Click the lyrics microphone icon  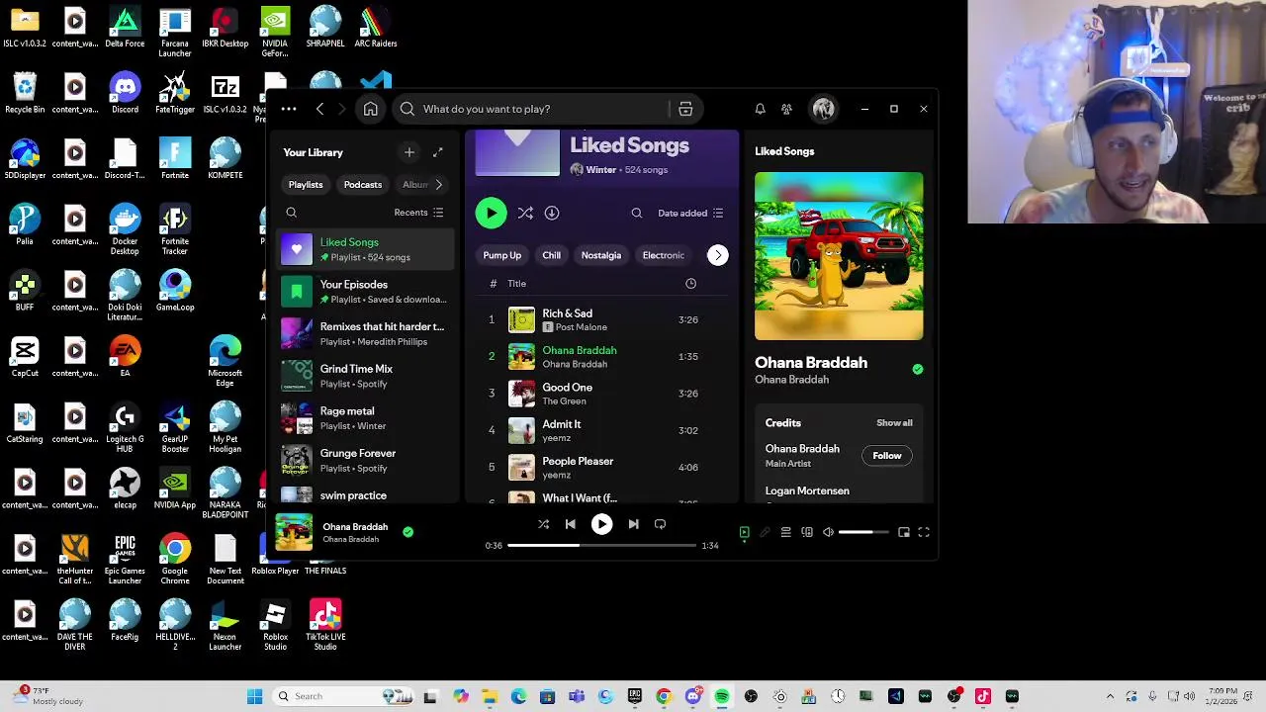pyautogui.click(x=765, y=532)
